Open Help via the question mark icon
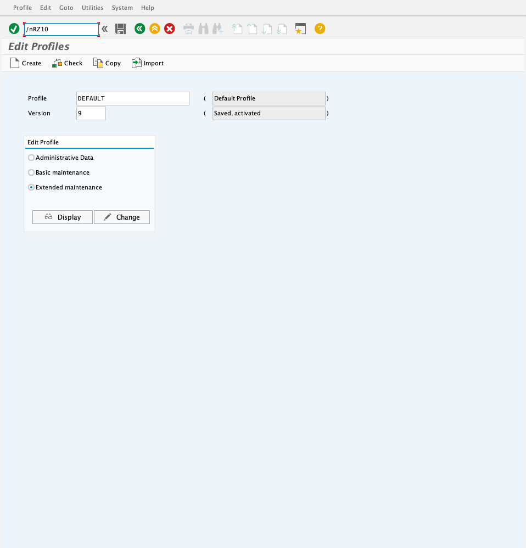This screenshot has height=548, width=526. coord(320,29)
